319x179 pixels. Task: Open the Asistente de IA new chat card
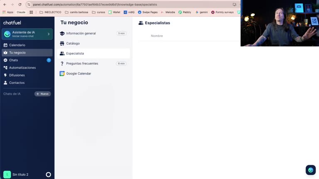tap(27, 34)
